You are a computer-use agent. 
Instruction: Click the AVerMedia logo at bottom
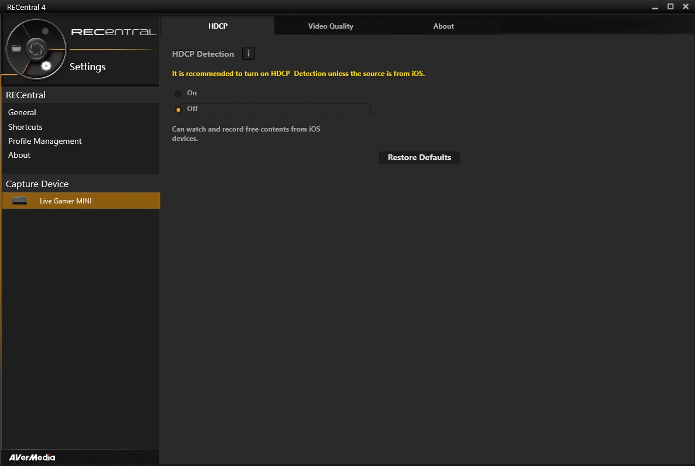[x=32, y=457]
